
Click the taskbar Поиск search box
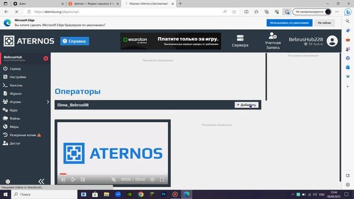point(44,194)
